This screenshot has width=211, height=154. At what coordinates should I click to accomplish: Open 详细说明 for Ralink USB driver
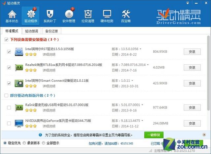[49, 110]
